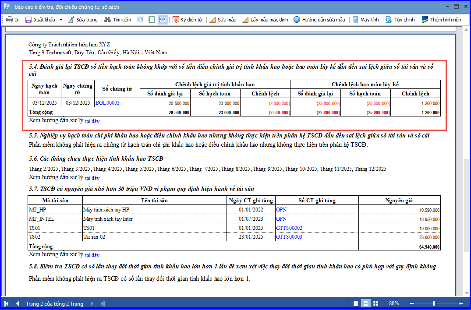
Task: Launch Ký điện tử digital signature
Action: coord(187,20)
